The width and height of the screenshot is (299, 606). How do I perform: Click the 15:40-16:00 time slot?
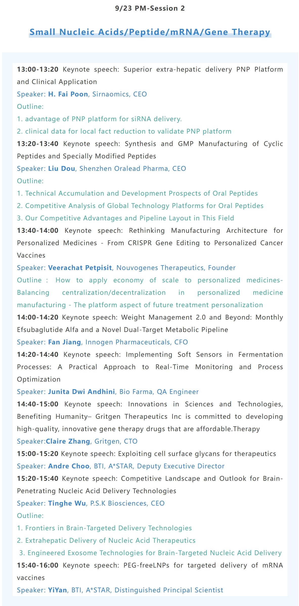(x=38, y=565)
